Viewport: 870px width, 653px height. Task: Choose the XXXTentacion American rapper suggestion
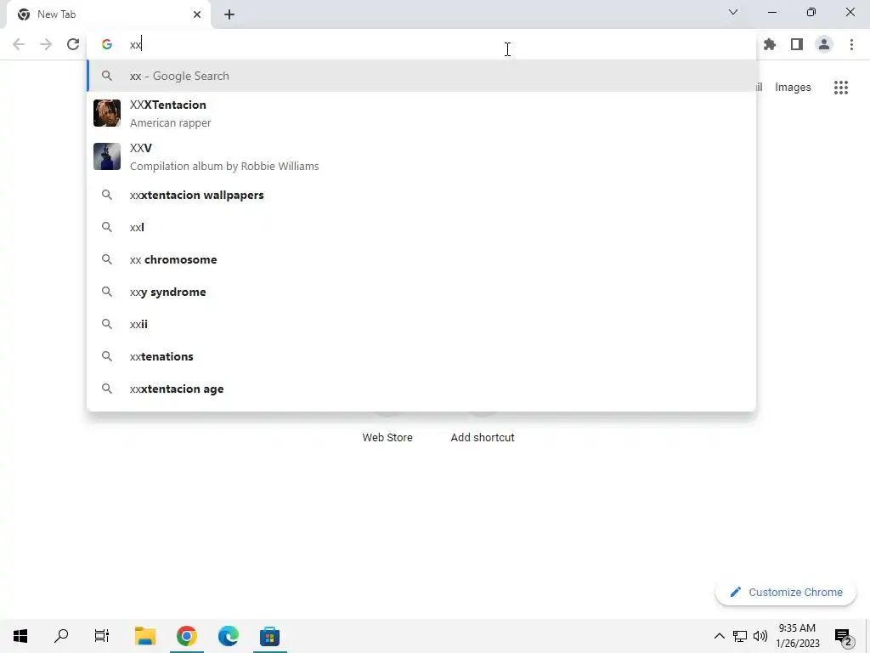click(421, 113)
